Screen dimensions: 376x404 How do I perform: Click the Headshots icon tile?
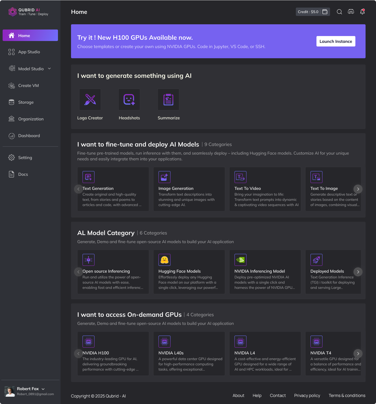(x=129, y=99)
